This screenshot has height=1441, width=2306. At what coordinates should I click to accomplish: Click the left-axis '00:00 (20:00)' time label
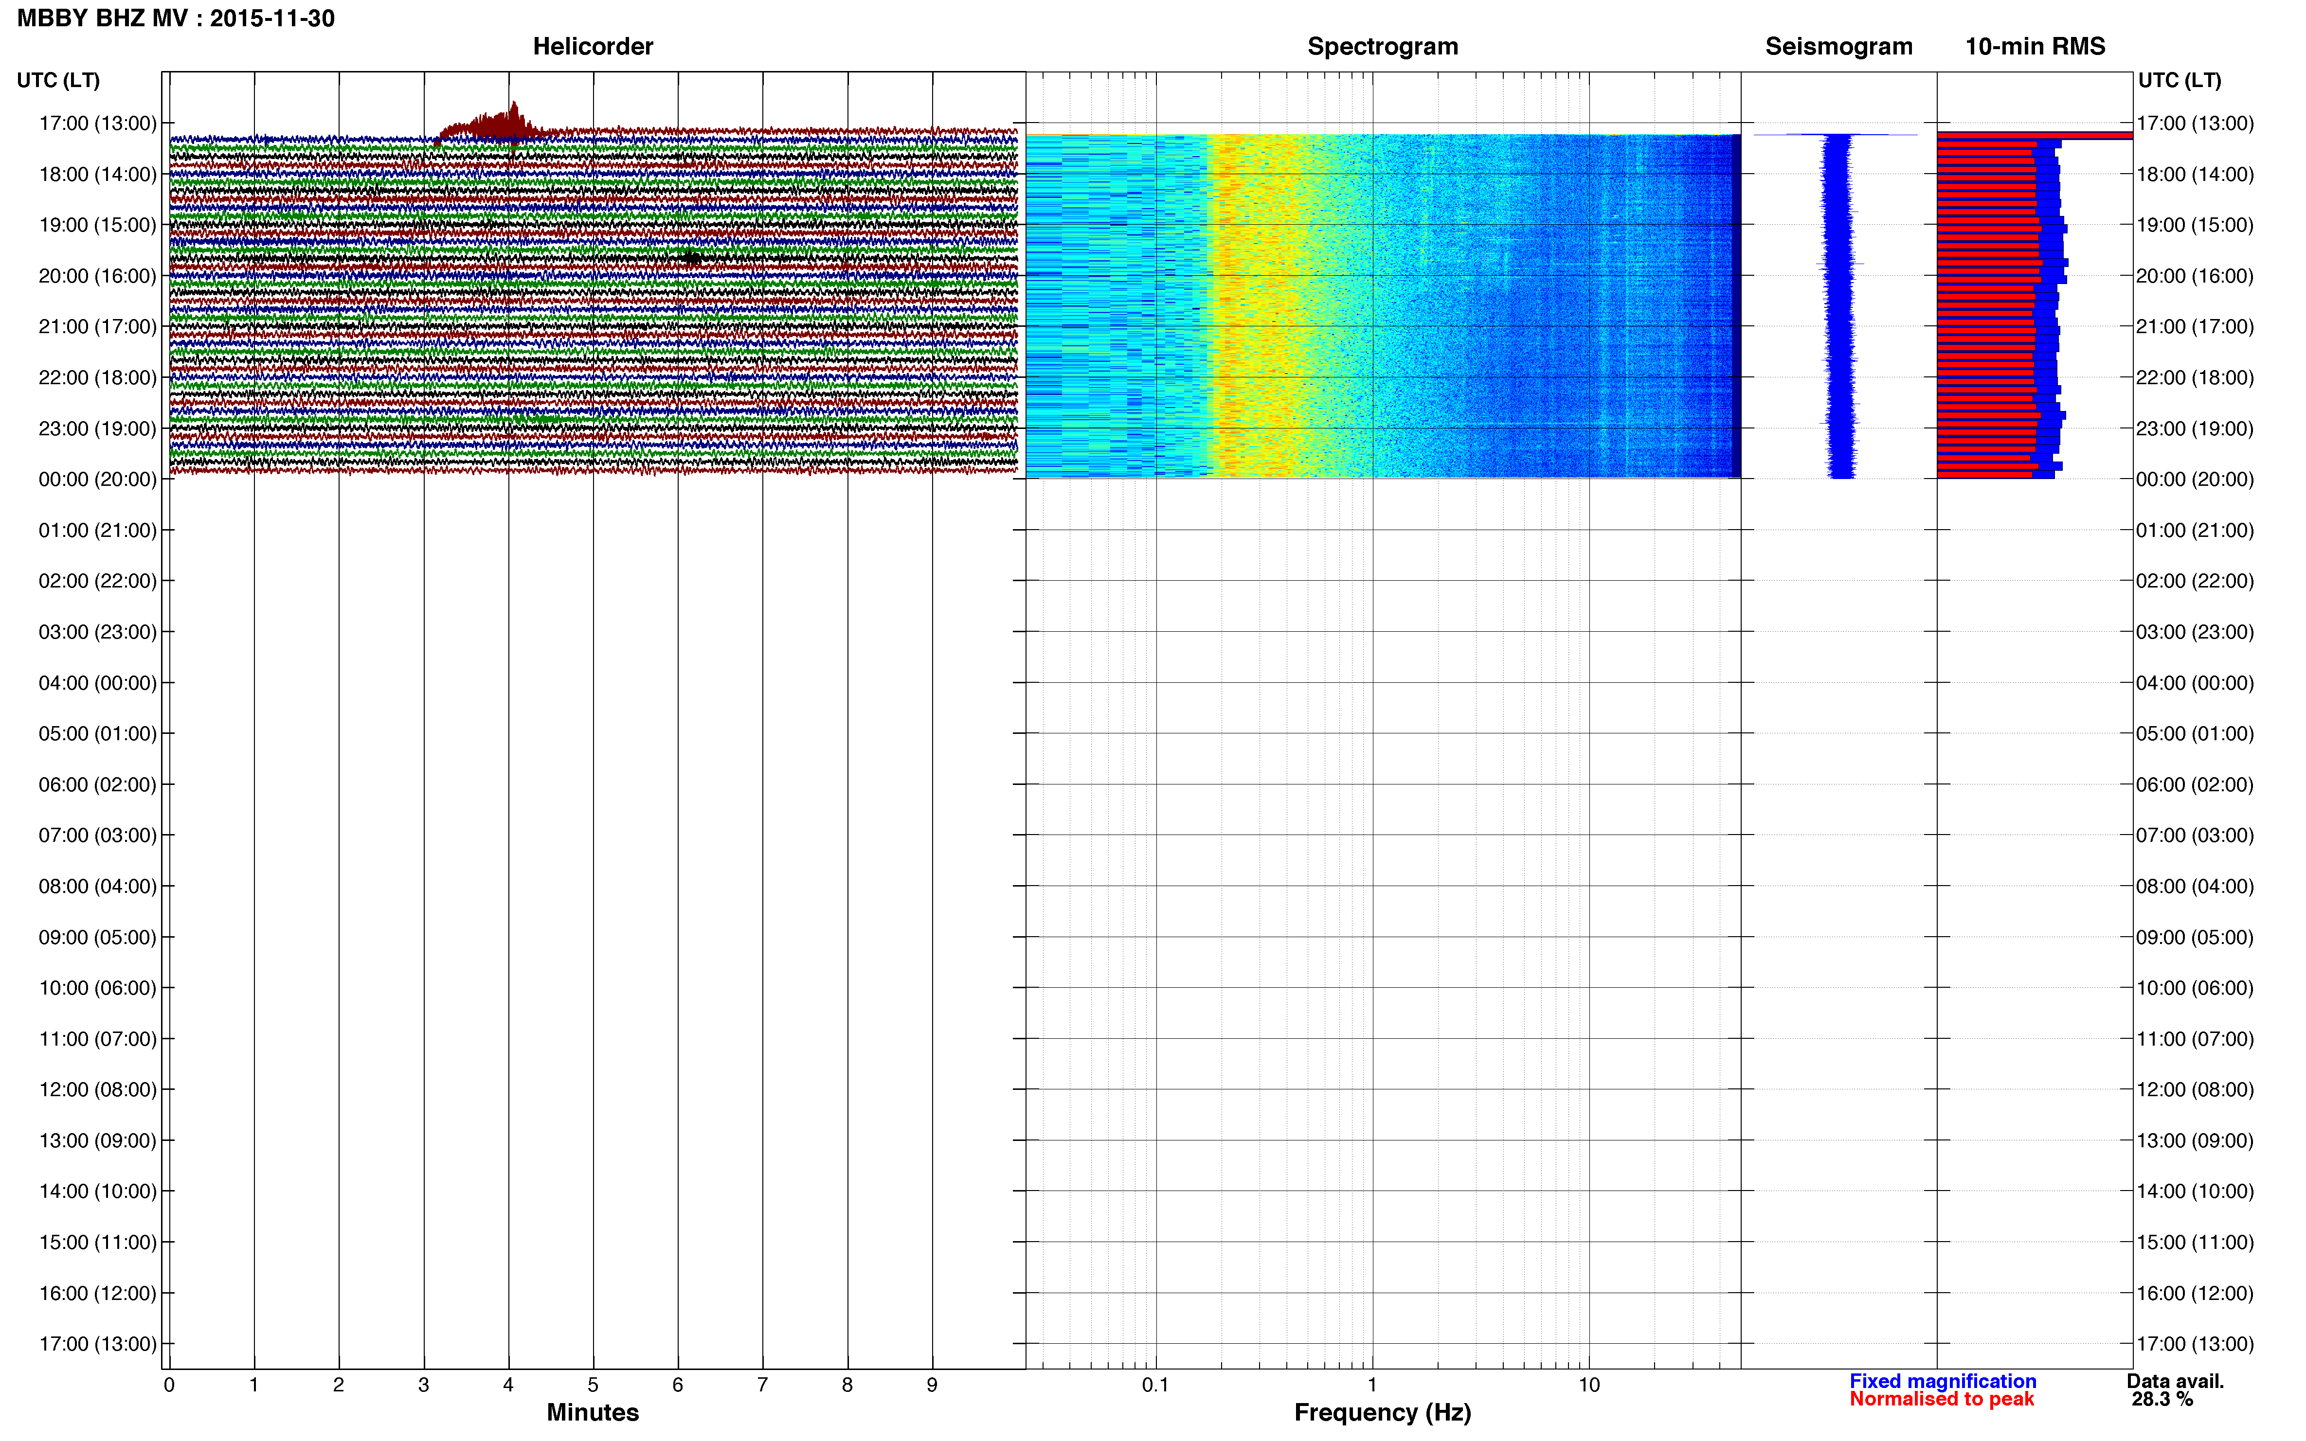pos(97,479)
